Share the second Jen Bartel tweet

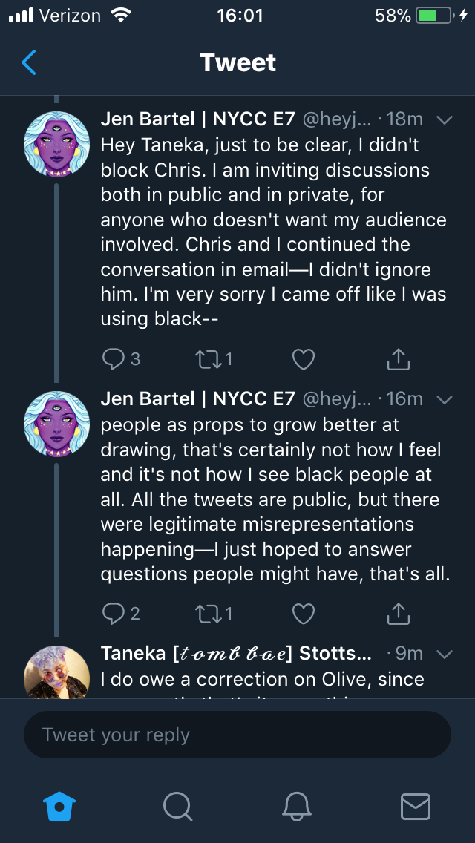click(x=399, y=614)
